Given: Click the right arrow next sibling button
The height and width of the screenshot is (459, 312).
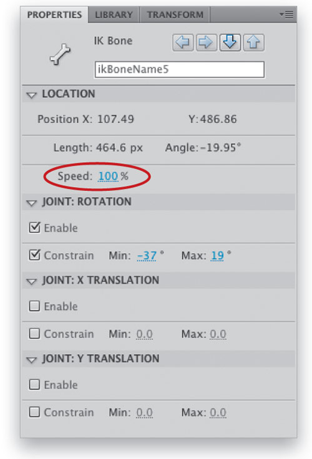Looking at the screenshot, I should 207,42.
